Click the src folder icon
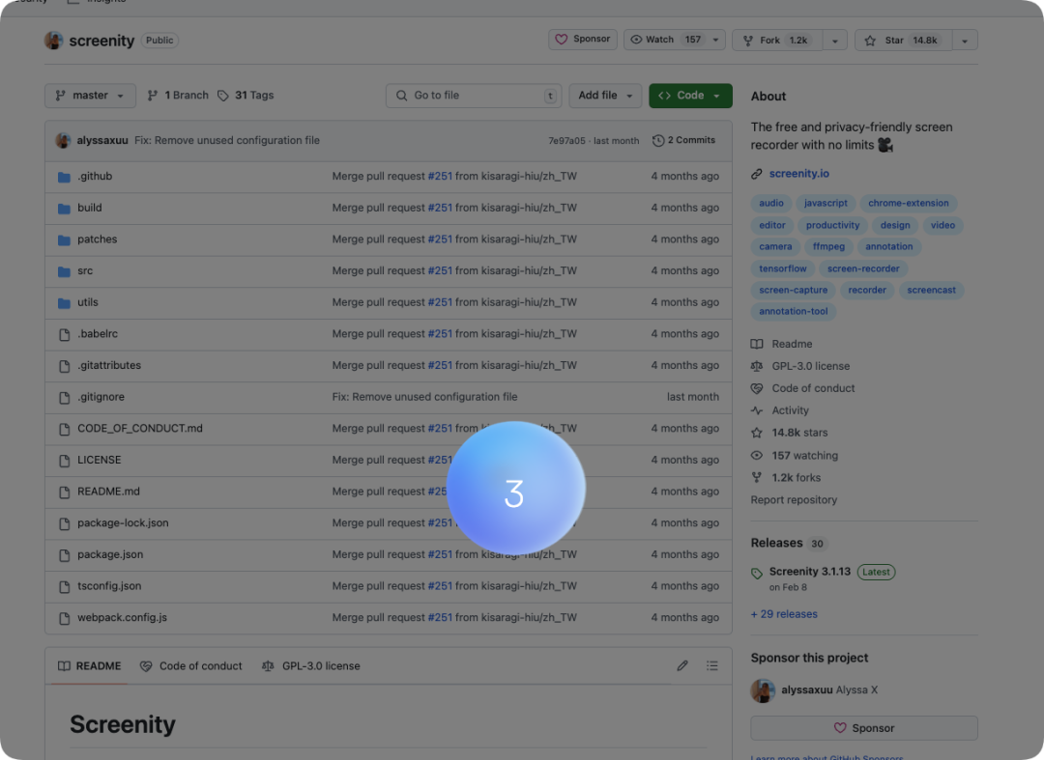The width and height of the screenshot is (1044, 760). (x=64, y=271)
